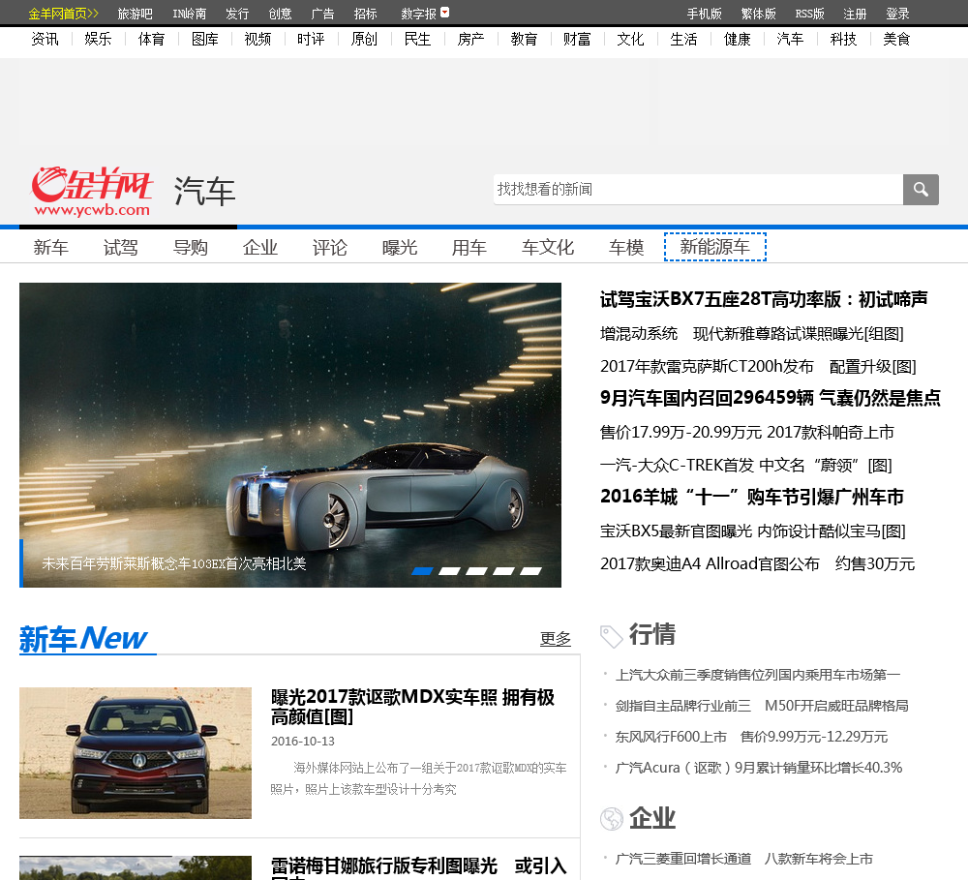Open headline 试驾宝沃BX7五座28T高功率版
Image resolution: width=968 pixels, height=880 pixels.
764,299
